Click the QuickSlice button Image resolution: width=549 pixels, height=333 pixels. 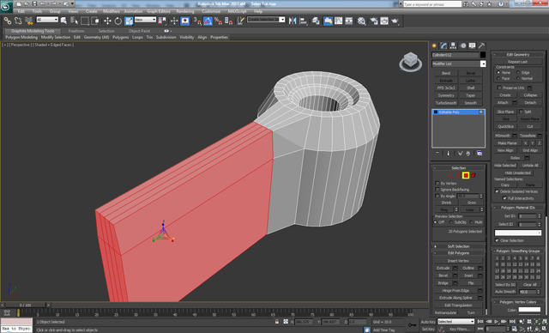505,126
